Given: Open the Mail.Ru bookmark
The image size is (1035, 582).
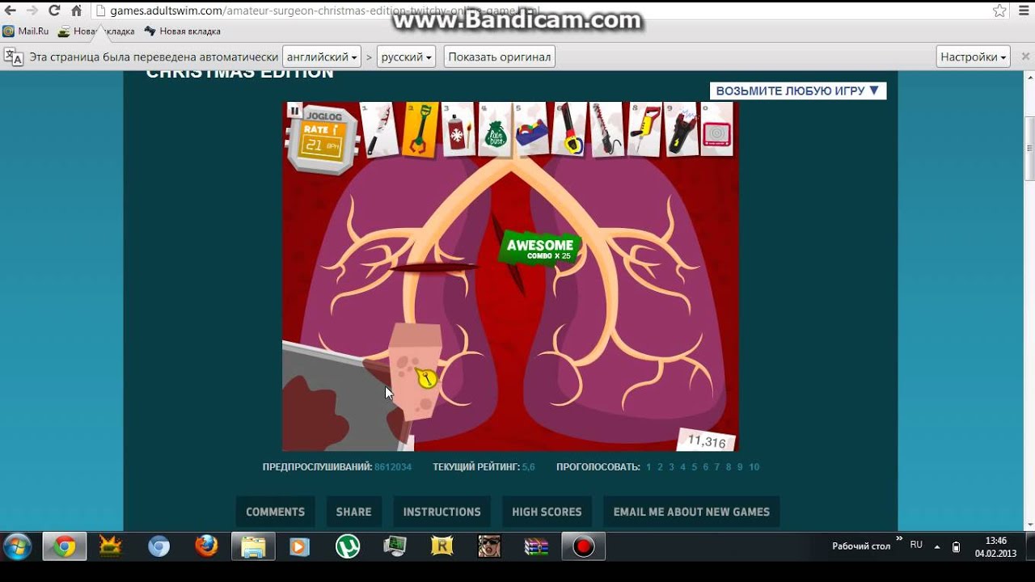Looking at the screenshot, I should (26, 32).
